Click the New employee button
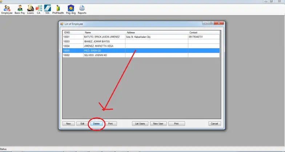The width and height of the screenshot is (285, 152). [68, 124]
